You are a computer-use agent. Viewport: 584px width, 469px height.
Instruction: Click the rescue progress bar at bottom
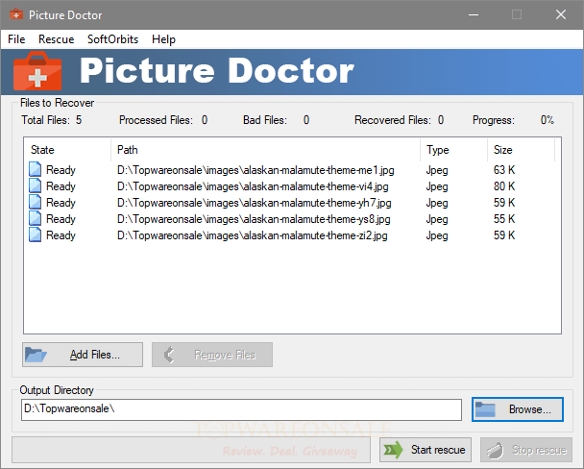[191, 450]
